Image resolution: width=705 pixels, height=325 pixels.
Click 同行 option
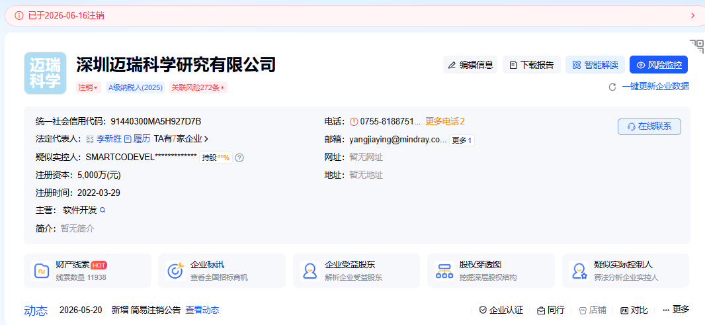[551, 310]
